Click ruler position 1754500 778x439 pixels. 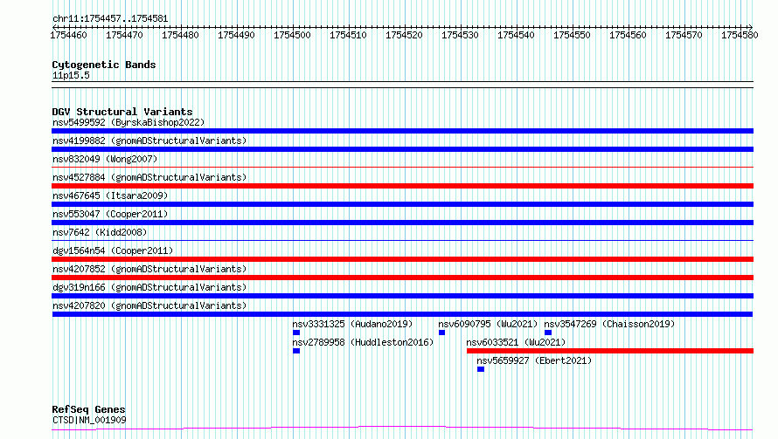[292, 35]
